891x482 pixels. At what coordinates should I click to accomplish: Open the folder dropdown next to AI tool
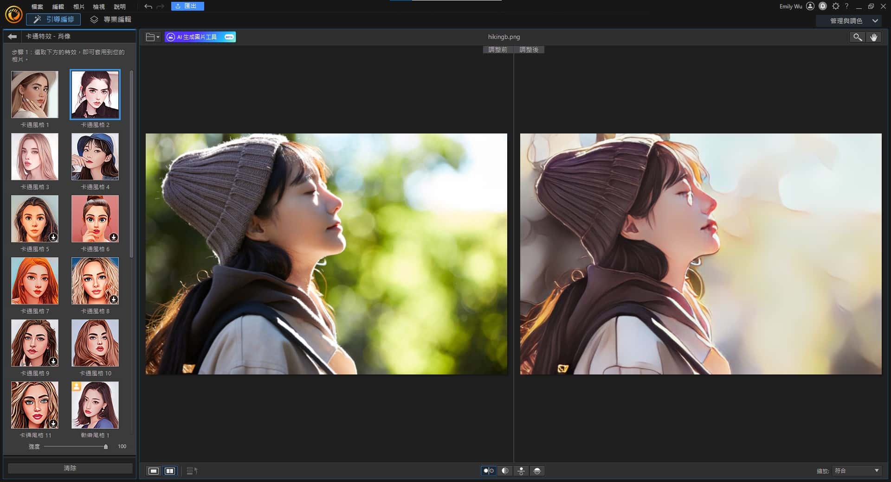click(x=152, y=37)
